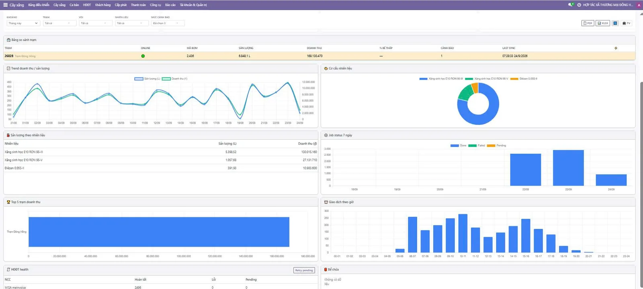Toggle Failed series in Job status legend
The image size is (643, 289).
point(477,145)
